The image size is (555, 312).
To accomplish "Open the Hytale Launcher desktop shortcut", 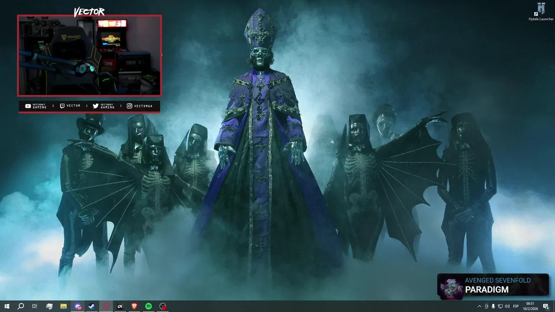I will (x=541, y=12).
